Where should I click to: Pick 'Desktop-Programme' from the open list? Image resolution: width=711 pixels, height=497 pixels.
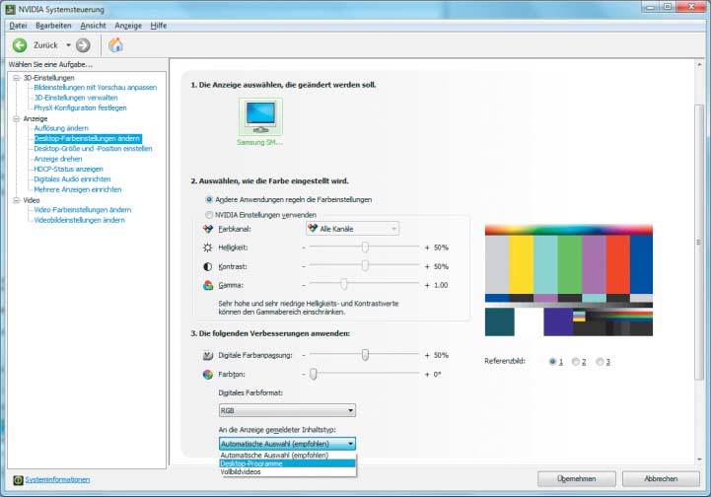click(x=288, y=463)
